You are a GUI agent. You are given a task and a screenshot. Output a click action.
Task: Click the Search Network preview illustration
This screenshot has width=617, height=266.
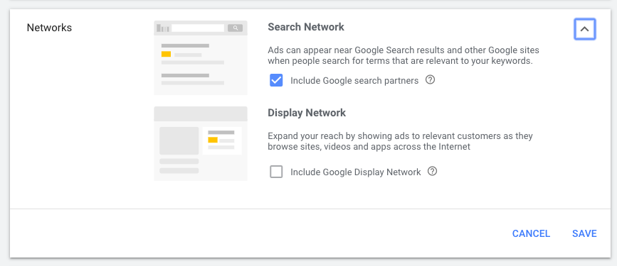tap(201, 57)
